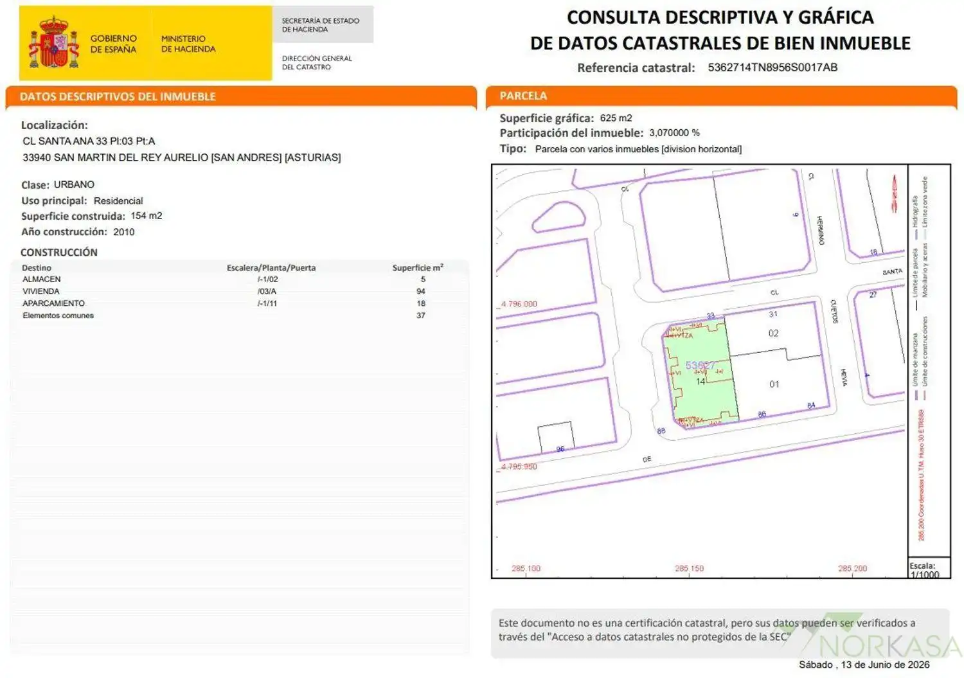Click the parcel labeled "01" on the map
Screen dimensions: 964x678
click(774, 384)
